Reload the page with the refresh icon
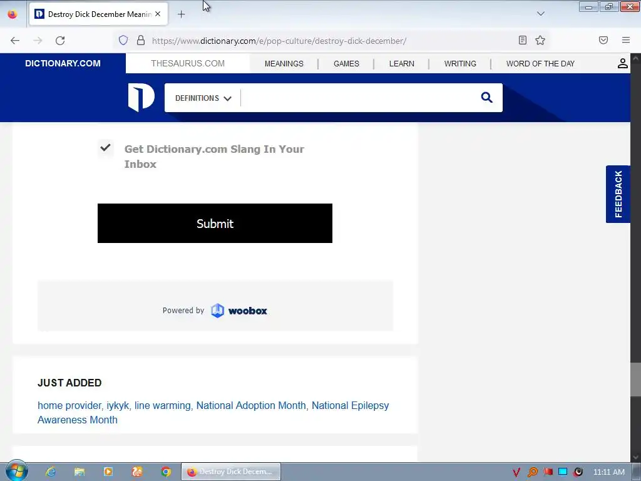Screen dimensions: 641x481 pyautogui.click(x=60, y=41)
